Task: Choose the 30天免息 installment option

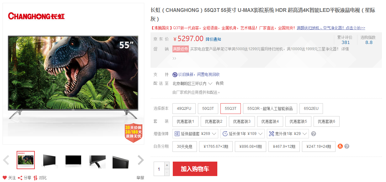Action: 184,146
